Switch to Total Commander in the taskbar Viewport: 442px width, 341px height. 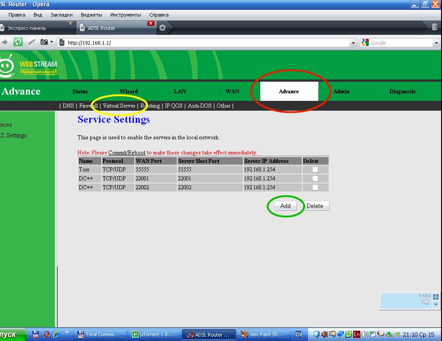point(100,334)
